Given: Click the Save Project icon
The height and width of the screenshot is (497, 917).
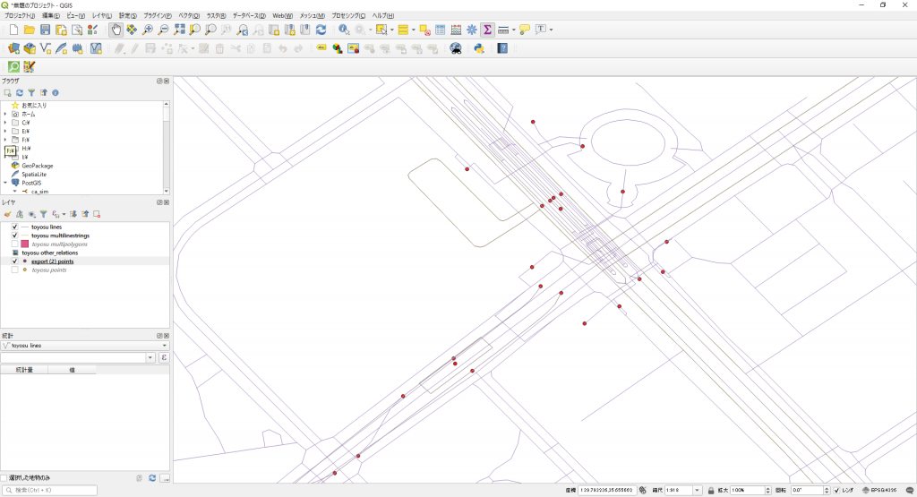Looking at the screenshot, I should coord(45,30).
